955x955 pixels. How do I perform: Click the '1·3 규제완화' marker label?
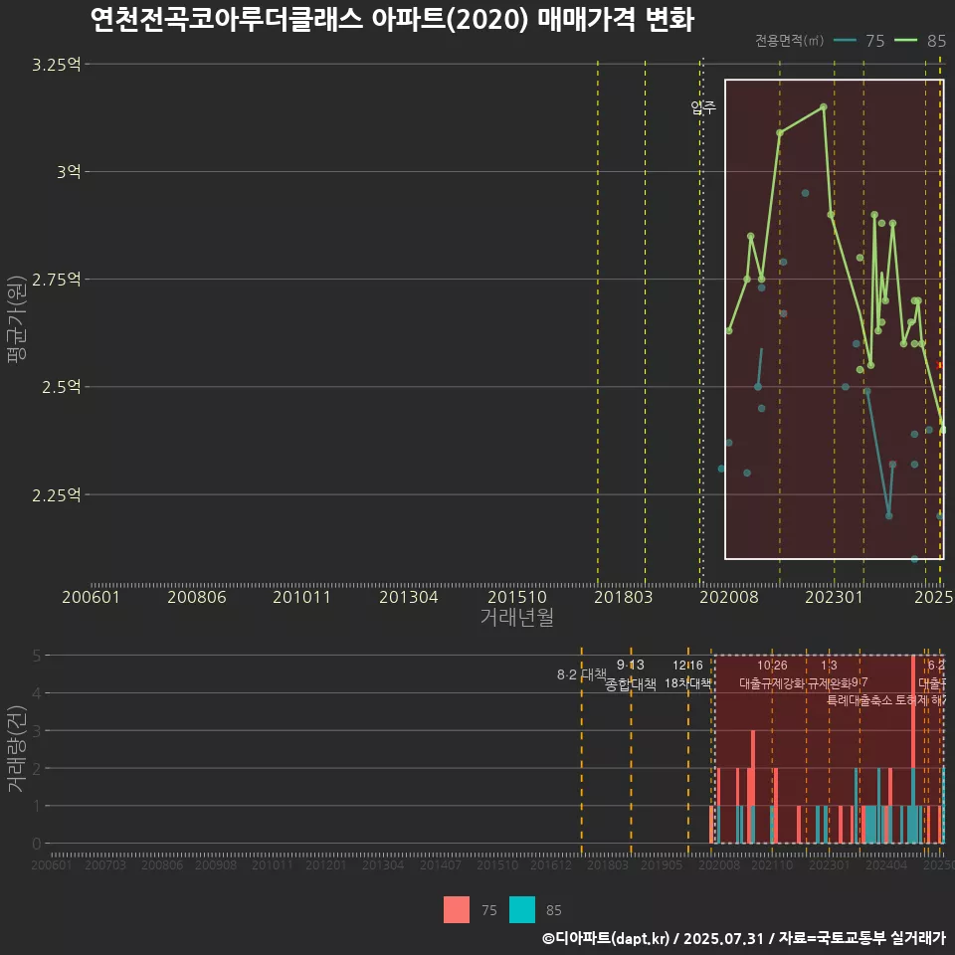[829, 674]
